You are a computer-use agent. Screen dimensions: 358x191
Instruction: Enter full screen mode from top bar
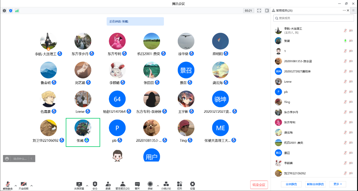click(x=259, y=11)
